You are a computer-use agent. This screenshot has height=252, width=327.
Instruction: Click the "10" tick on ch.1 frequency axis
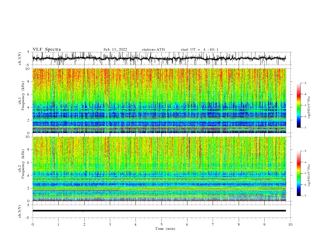28,69
